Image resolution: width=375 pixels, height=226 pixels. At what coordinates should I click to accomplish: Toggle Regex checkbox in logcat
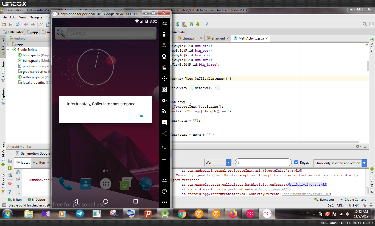click(x=296, y=162)
